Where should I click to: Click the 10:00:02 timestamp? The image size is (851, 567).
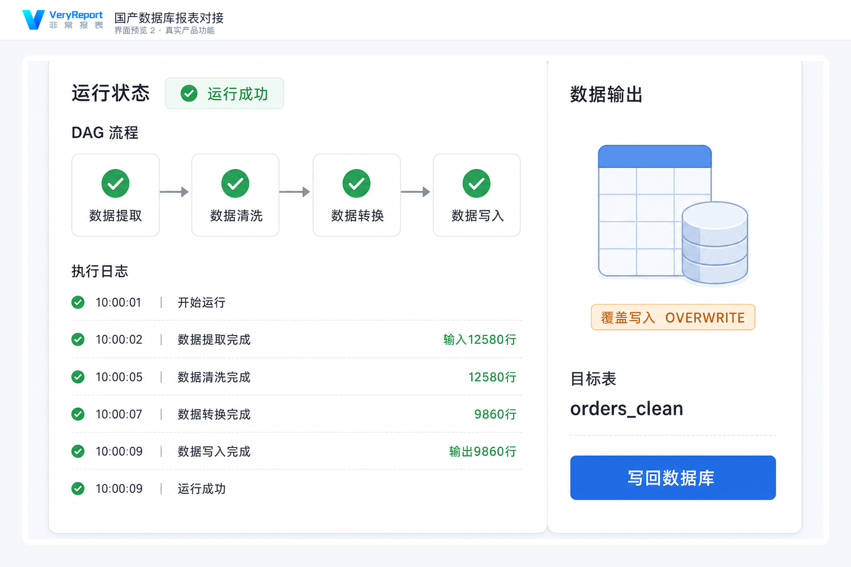pyautogui.click(x=119, y=339)
